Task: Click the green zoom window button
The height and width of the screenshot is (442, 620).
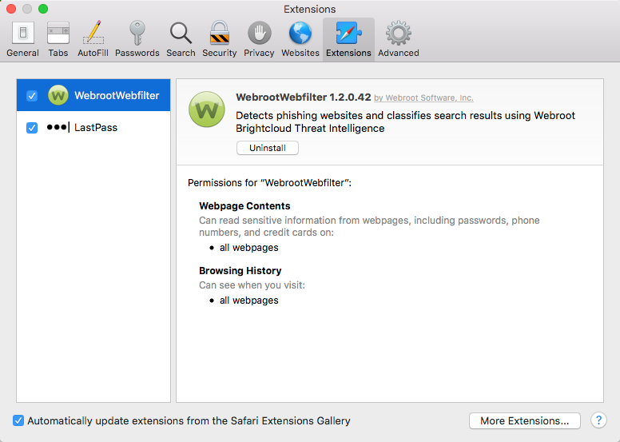Action: [x=43, y=9]
